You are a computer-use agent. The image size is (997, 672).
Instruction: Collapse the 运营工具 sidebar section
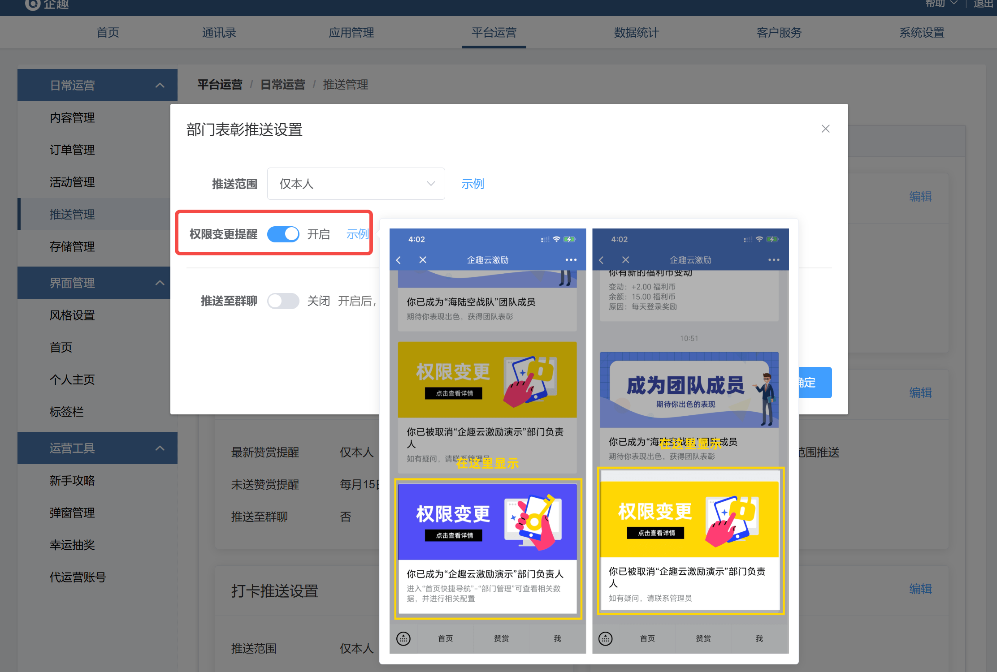click(160, 448)
